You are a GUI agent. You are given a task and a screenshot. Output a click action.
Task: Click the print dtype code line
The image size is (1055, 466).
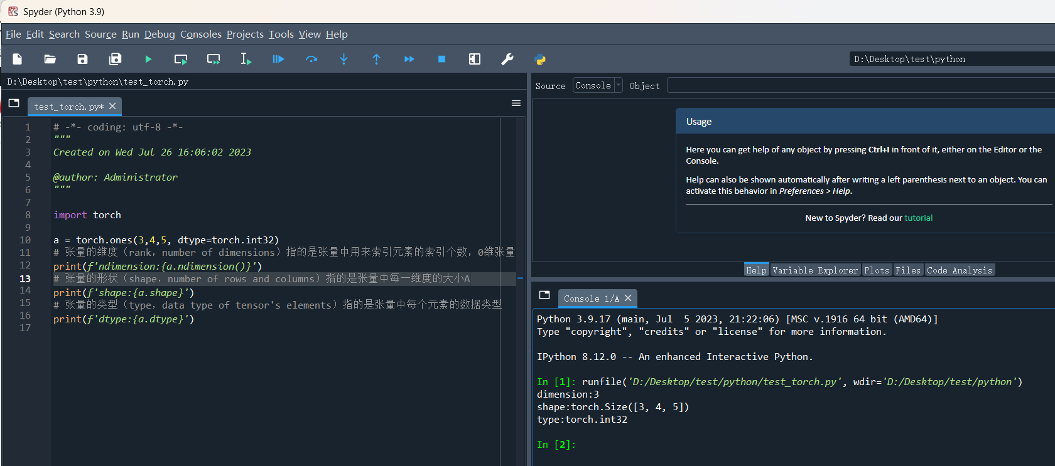(124, 319)
